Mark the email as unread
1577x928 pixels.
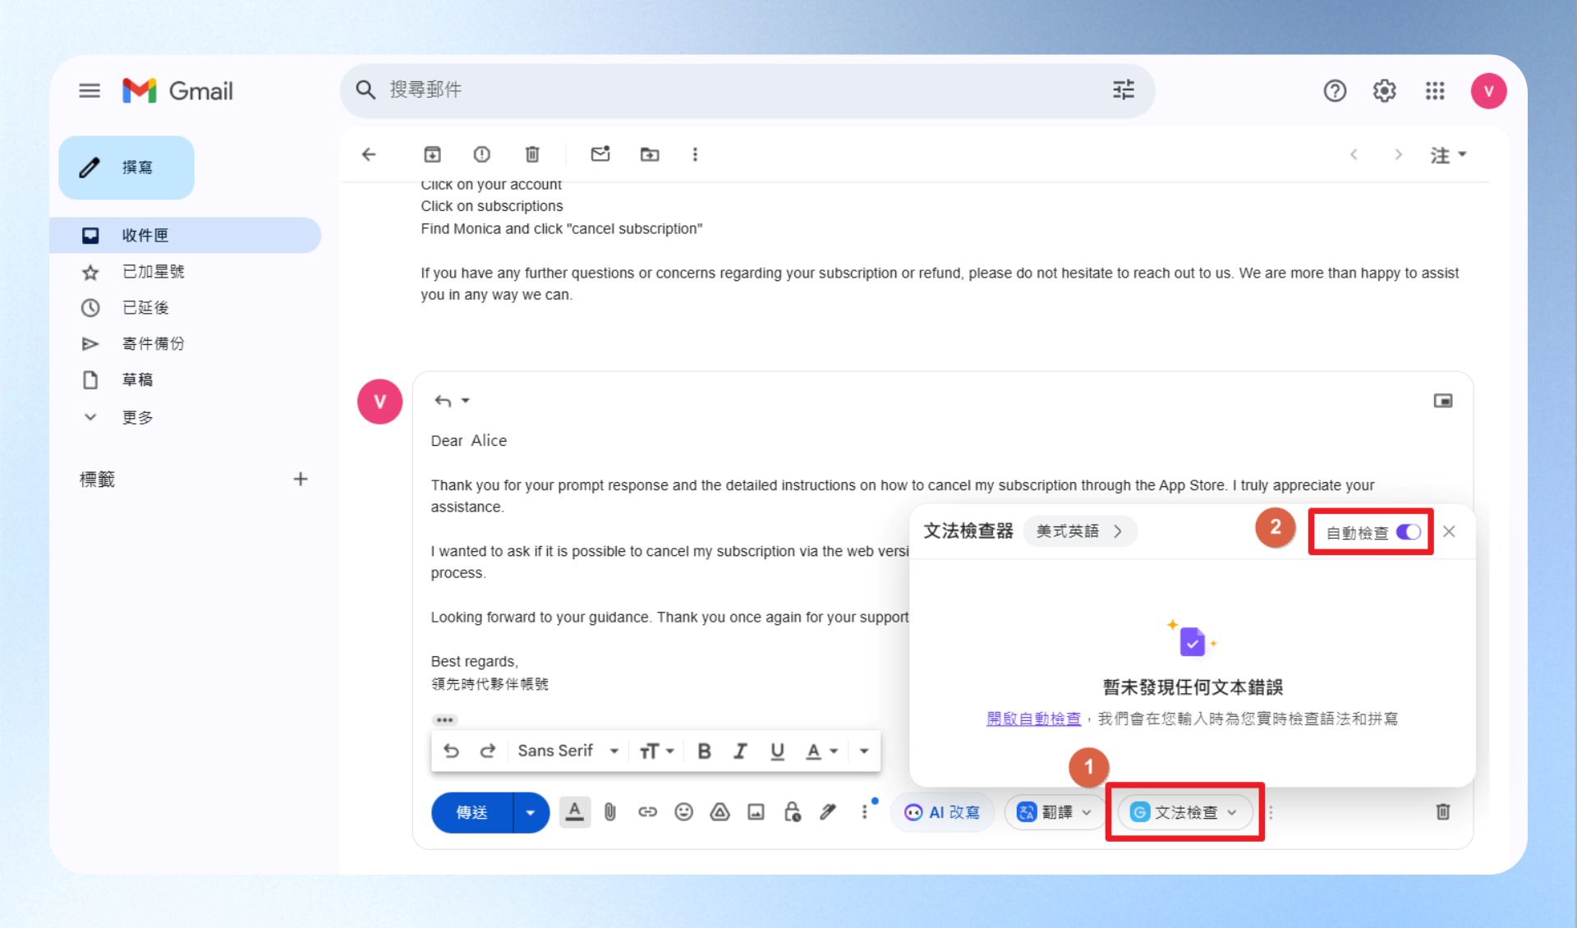click(600, 154)
